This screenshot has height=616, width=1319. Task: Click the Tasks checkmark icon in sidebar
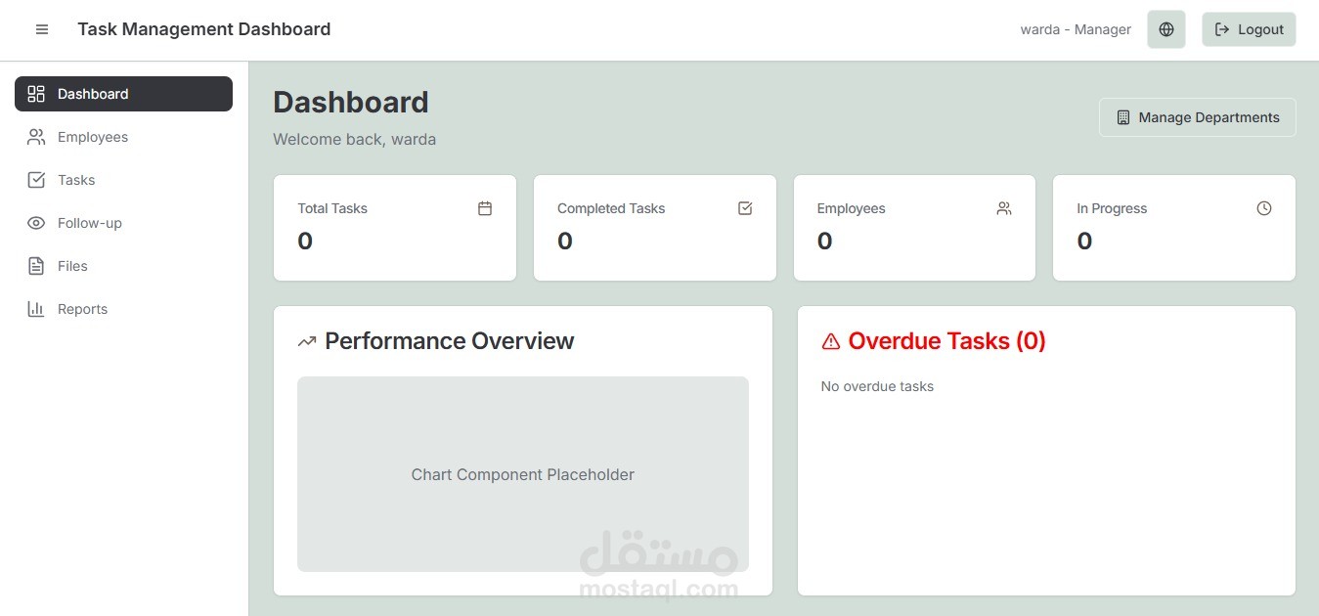(x=36, y=179)
